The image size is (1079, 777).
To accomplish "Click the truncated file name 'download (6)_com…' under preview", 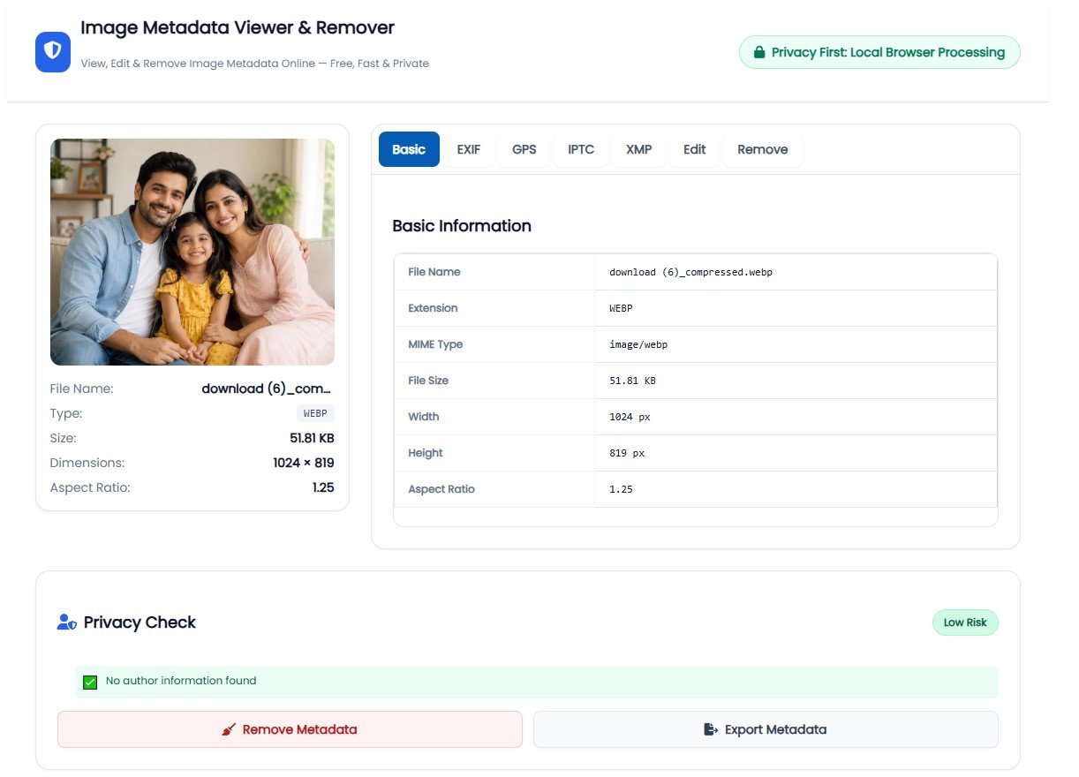I will click(268, 388).
